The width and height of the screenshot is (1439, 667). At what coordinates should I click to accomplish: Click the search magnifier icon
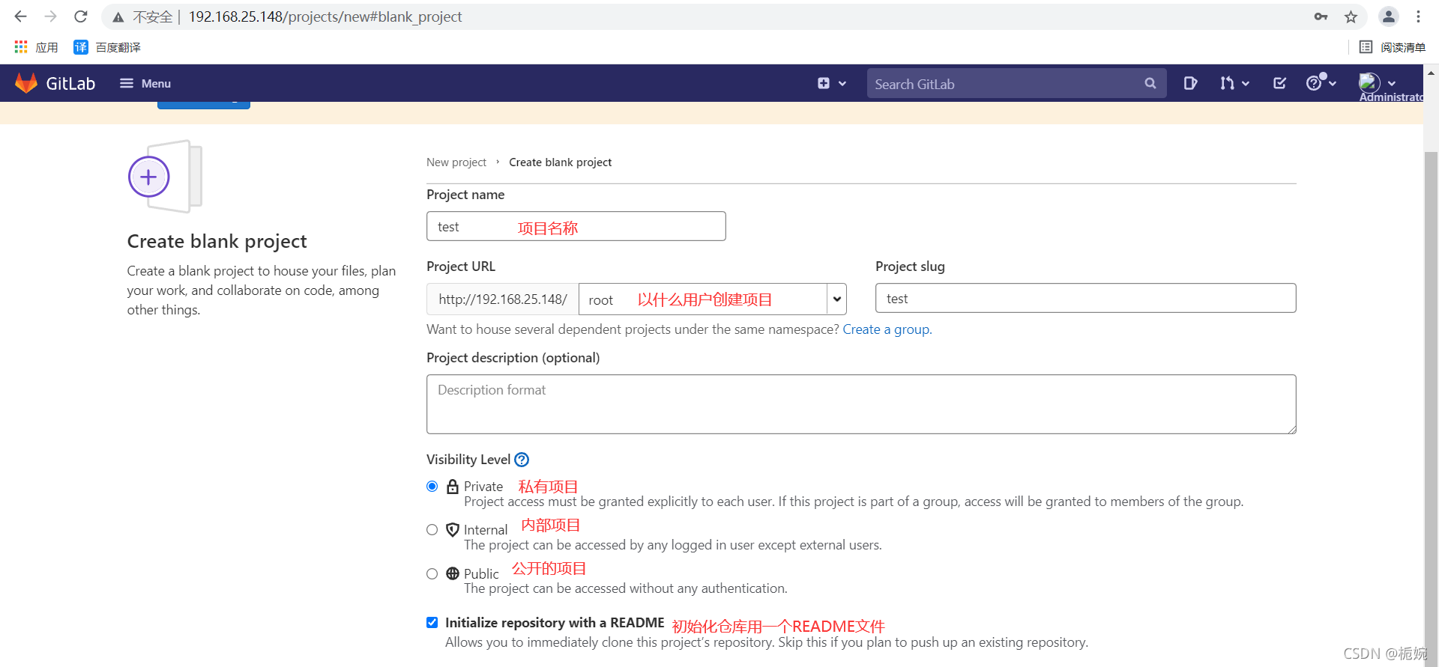(x=1150, y=83)
